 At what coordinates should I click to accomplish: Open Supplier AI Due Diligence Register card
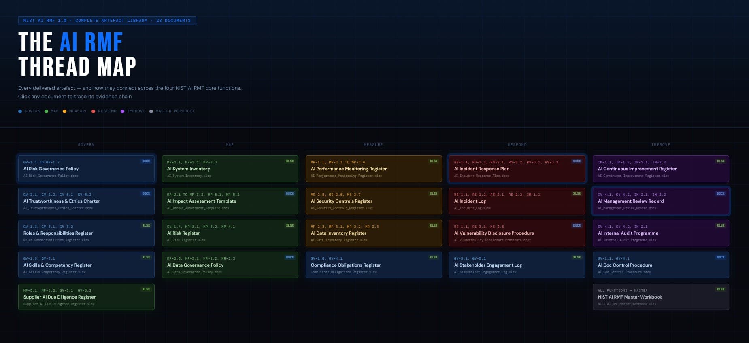(86, 297)
